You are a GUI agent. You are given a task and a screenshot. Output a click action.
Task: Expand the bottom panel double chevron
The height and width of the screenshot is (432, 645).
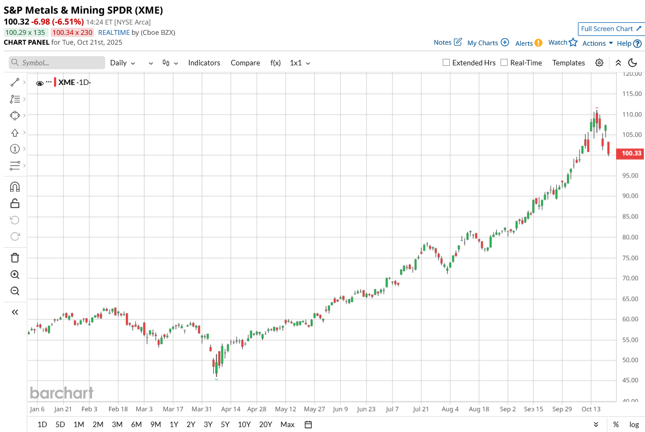tap(596, 424)
